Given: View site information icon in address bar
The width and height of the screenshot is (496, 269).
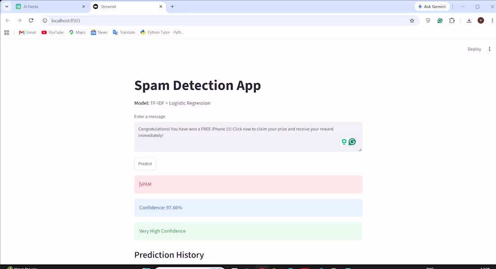Looking at the screenshot, I should click(45, 21).
